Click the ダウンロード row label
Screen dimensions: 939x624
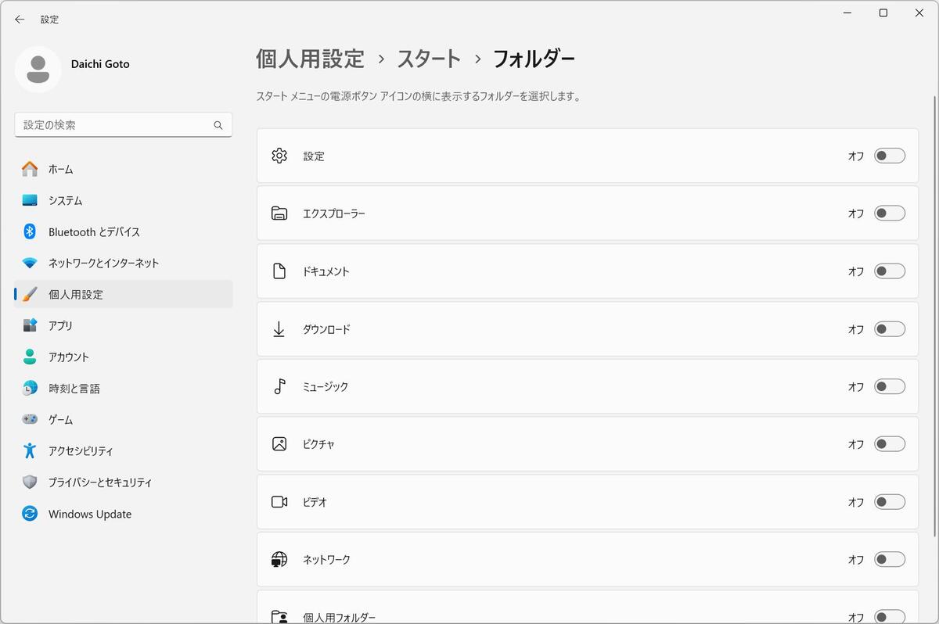click(x=326, y=329)
